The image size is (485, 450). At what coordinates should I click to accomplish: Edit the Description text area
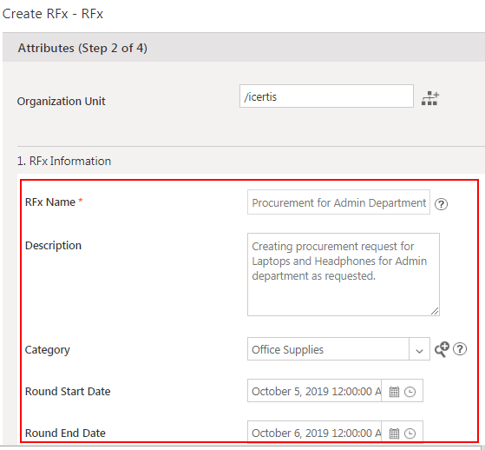coord(344,275)
